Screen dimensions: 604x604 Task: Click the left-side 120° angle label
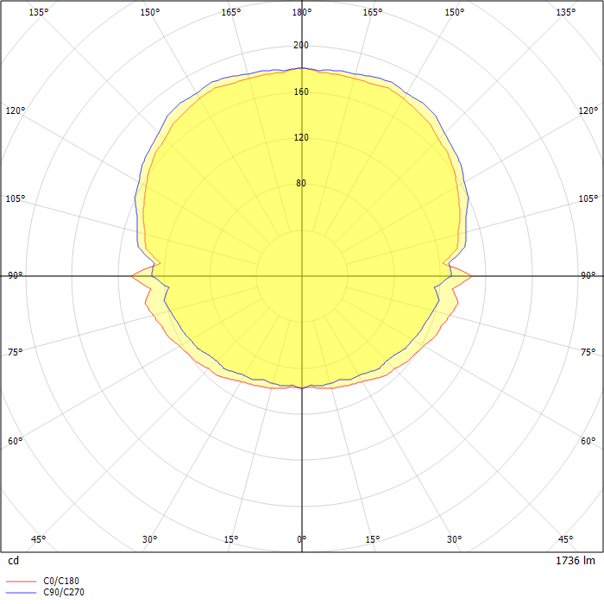16,110
